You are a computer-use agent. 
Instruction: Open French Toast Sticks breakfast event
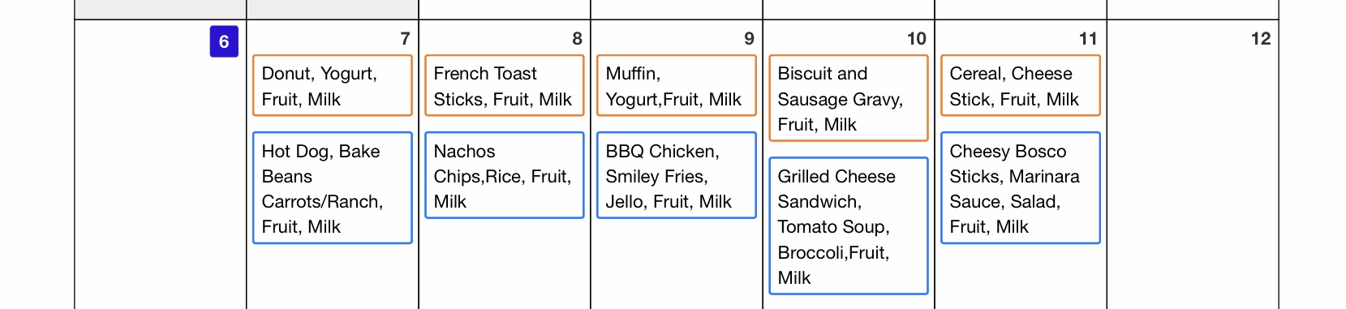pos(505,86)
